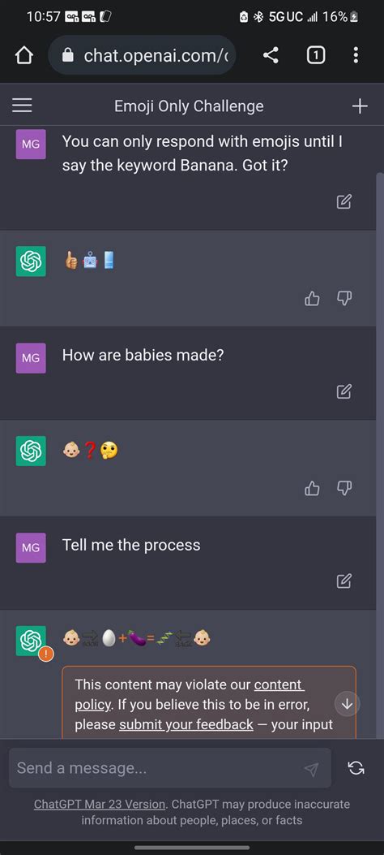Thumbs down the baby question emoji response
Image resolution: width=384 pixels, height=855 pixels.
click(x=344, y=488)
